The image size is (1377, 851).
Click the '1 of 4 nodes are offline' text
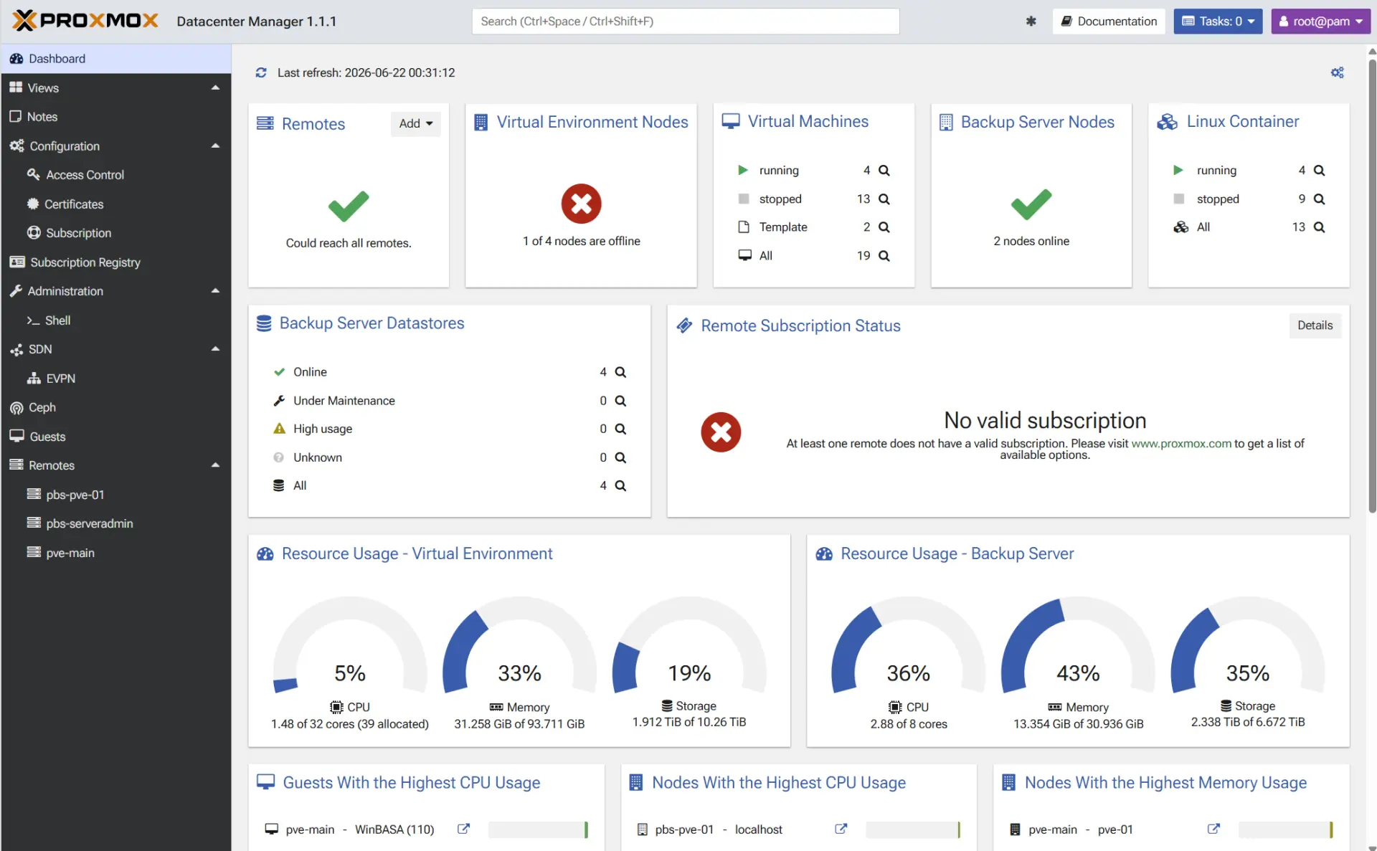click(x=582, y=241)
